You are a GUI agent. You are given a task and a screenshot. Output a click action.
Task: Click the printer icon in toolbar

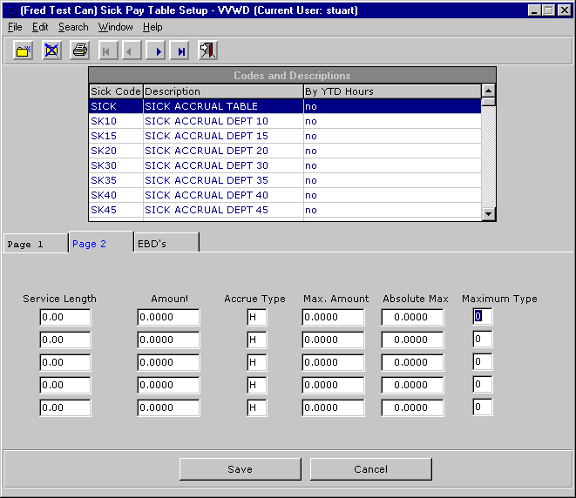pos(79,50)
